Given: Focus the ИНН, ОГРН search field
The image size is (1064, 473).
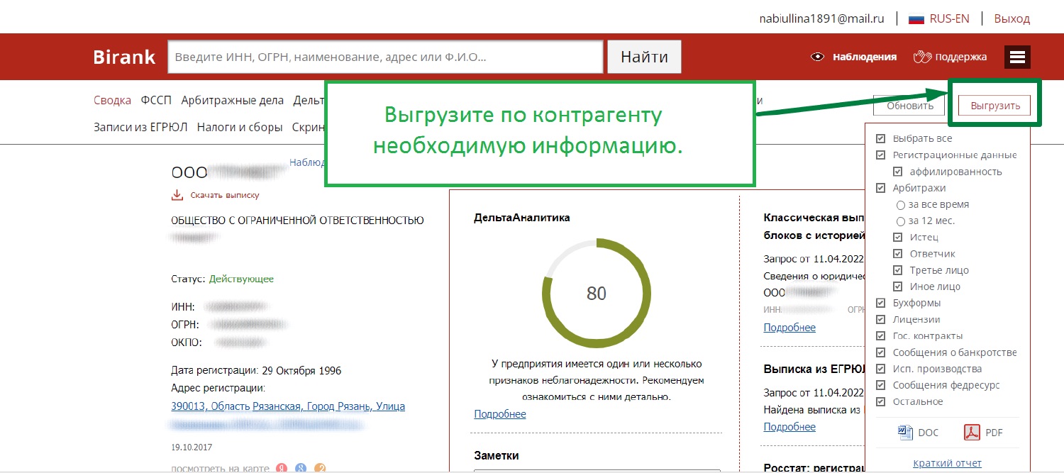Looking at the screenshot, I should (385, 57).
